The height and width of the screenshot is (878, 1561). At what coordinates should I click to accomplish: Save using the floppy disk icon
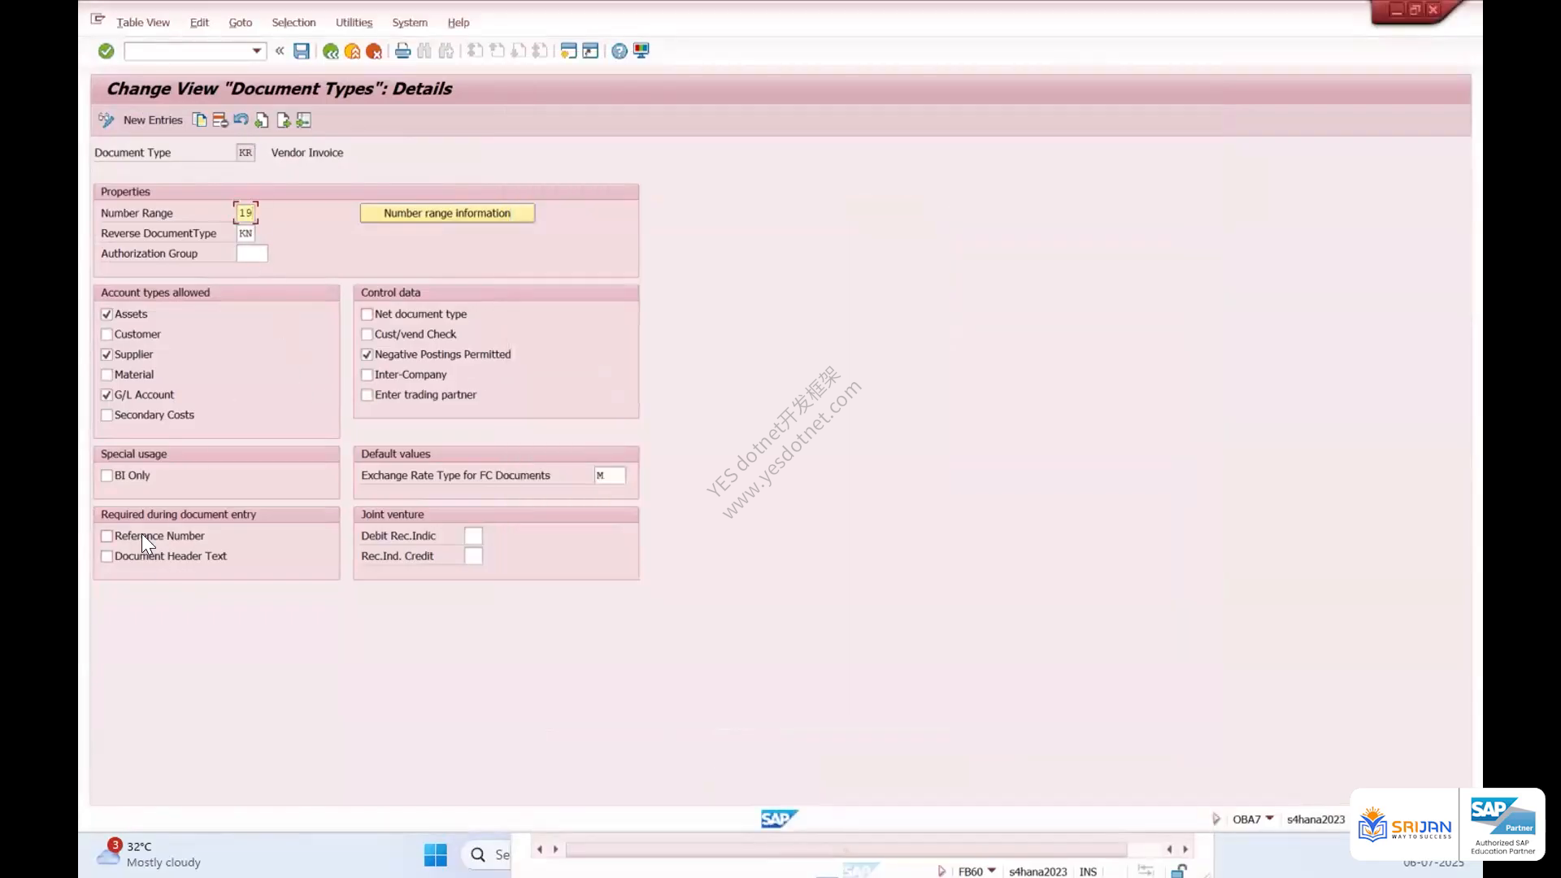tap(302, 51)
